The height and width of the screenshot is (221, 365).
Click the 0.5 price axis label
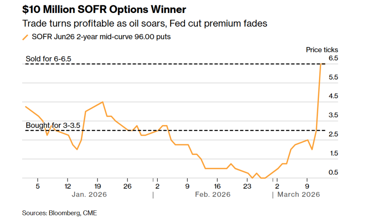[x=333, y=172]
